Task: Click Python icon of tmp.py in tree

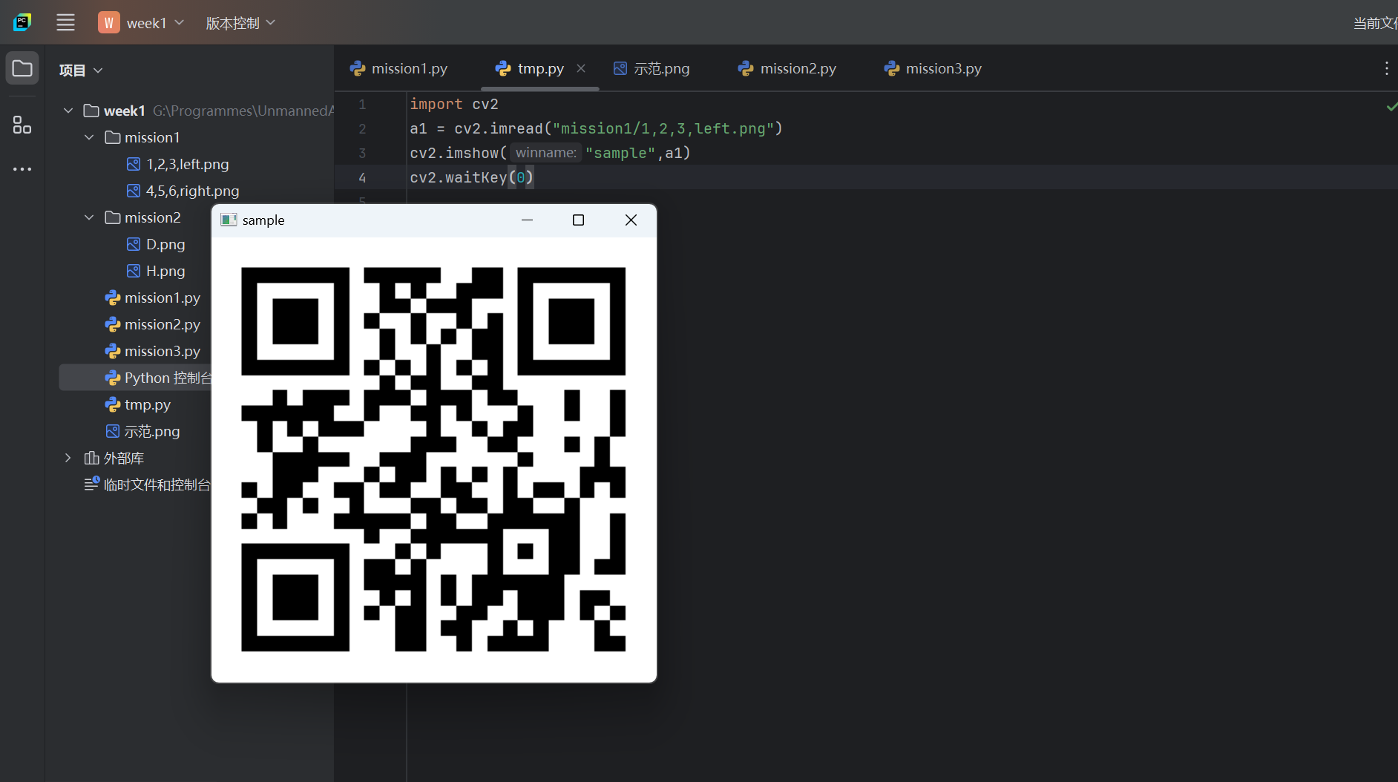Action: (x=113, y=404)
